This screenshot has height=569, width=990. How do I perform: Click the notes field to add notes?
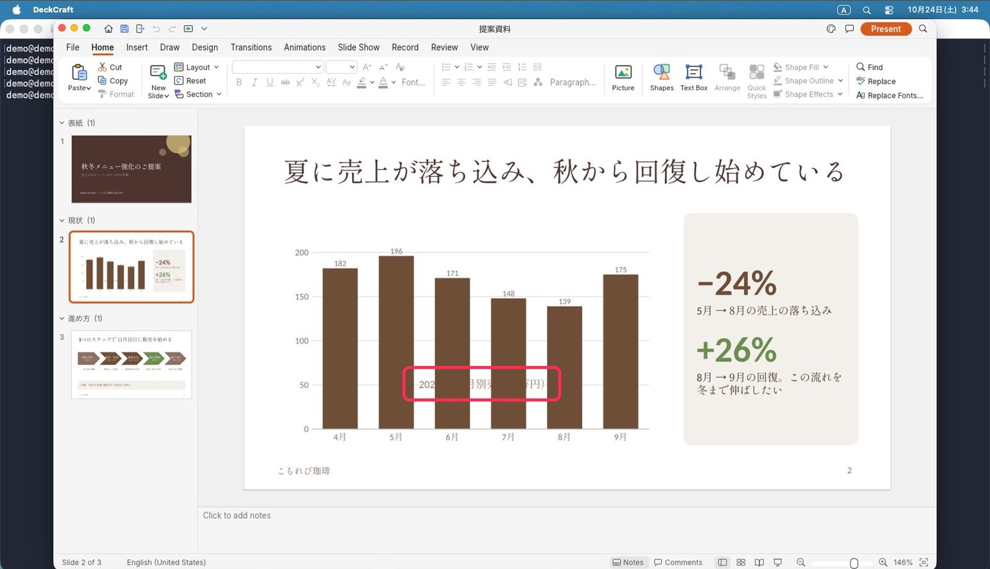click(567, 515)
